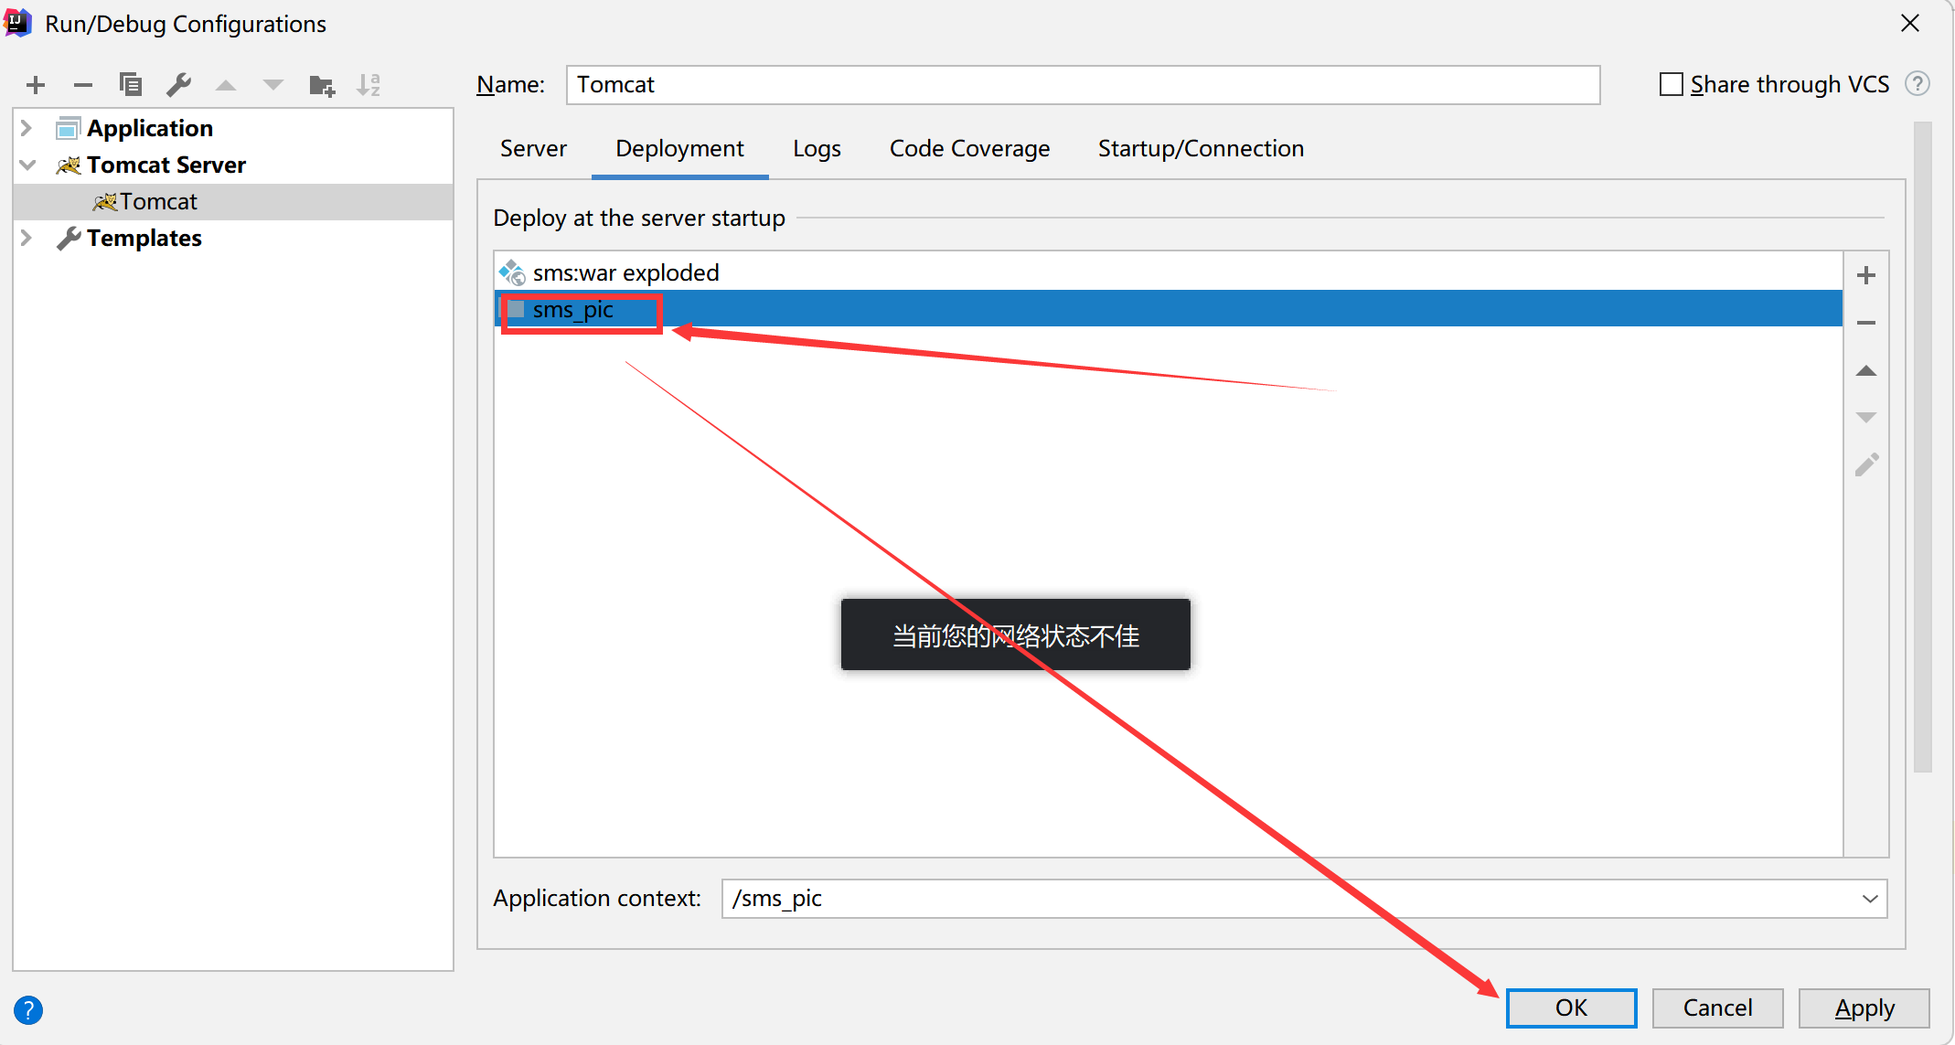This screenshot has height=1045, width=1955.
Task: Apply changes with Apply button
Action: click(1864, 1008)
